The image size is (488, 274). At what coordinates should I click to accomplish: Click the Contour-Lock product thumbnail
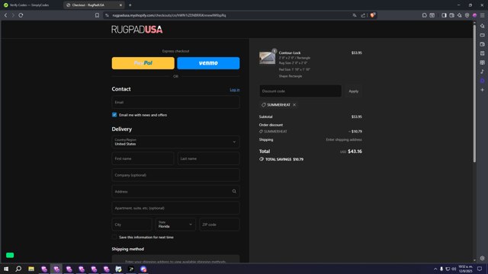(267, 58)
